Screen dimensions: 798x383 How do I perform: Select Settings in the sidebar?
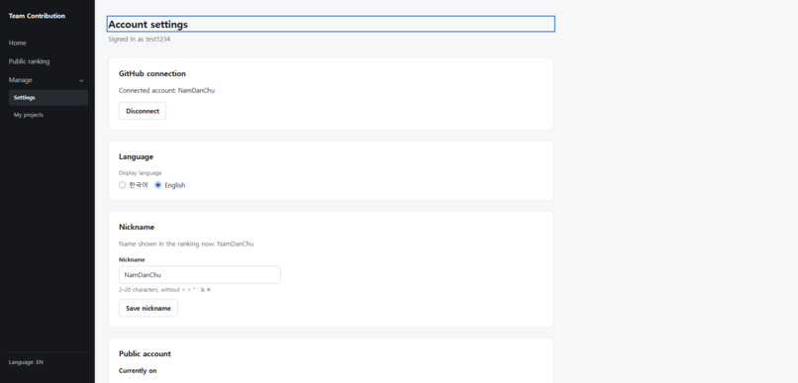49,98
